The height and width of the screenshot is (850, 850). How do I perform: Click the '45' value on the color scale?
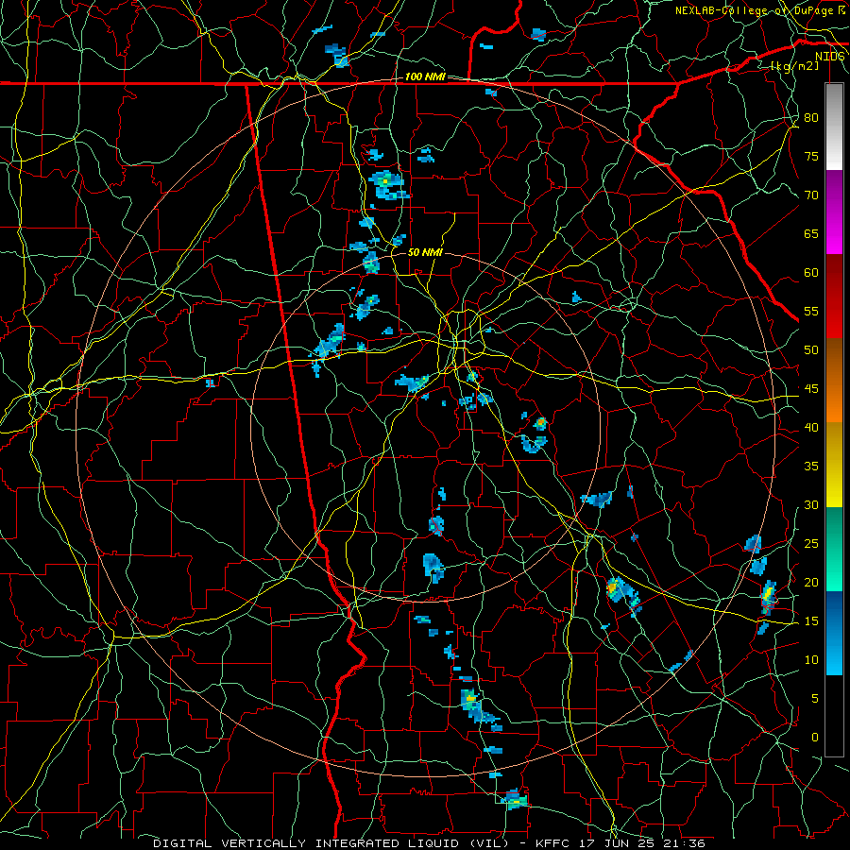click(x=811, y=389)
